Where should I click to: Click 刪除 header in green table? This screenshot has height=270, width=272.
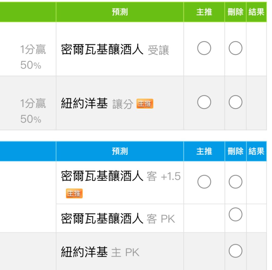click(x=235, y=12)
